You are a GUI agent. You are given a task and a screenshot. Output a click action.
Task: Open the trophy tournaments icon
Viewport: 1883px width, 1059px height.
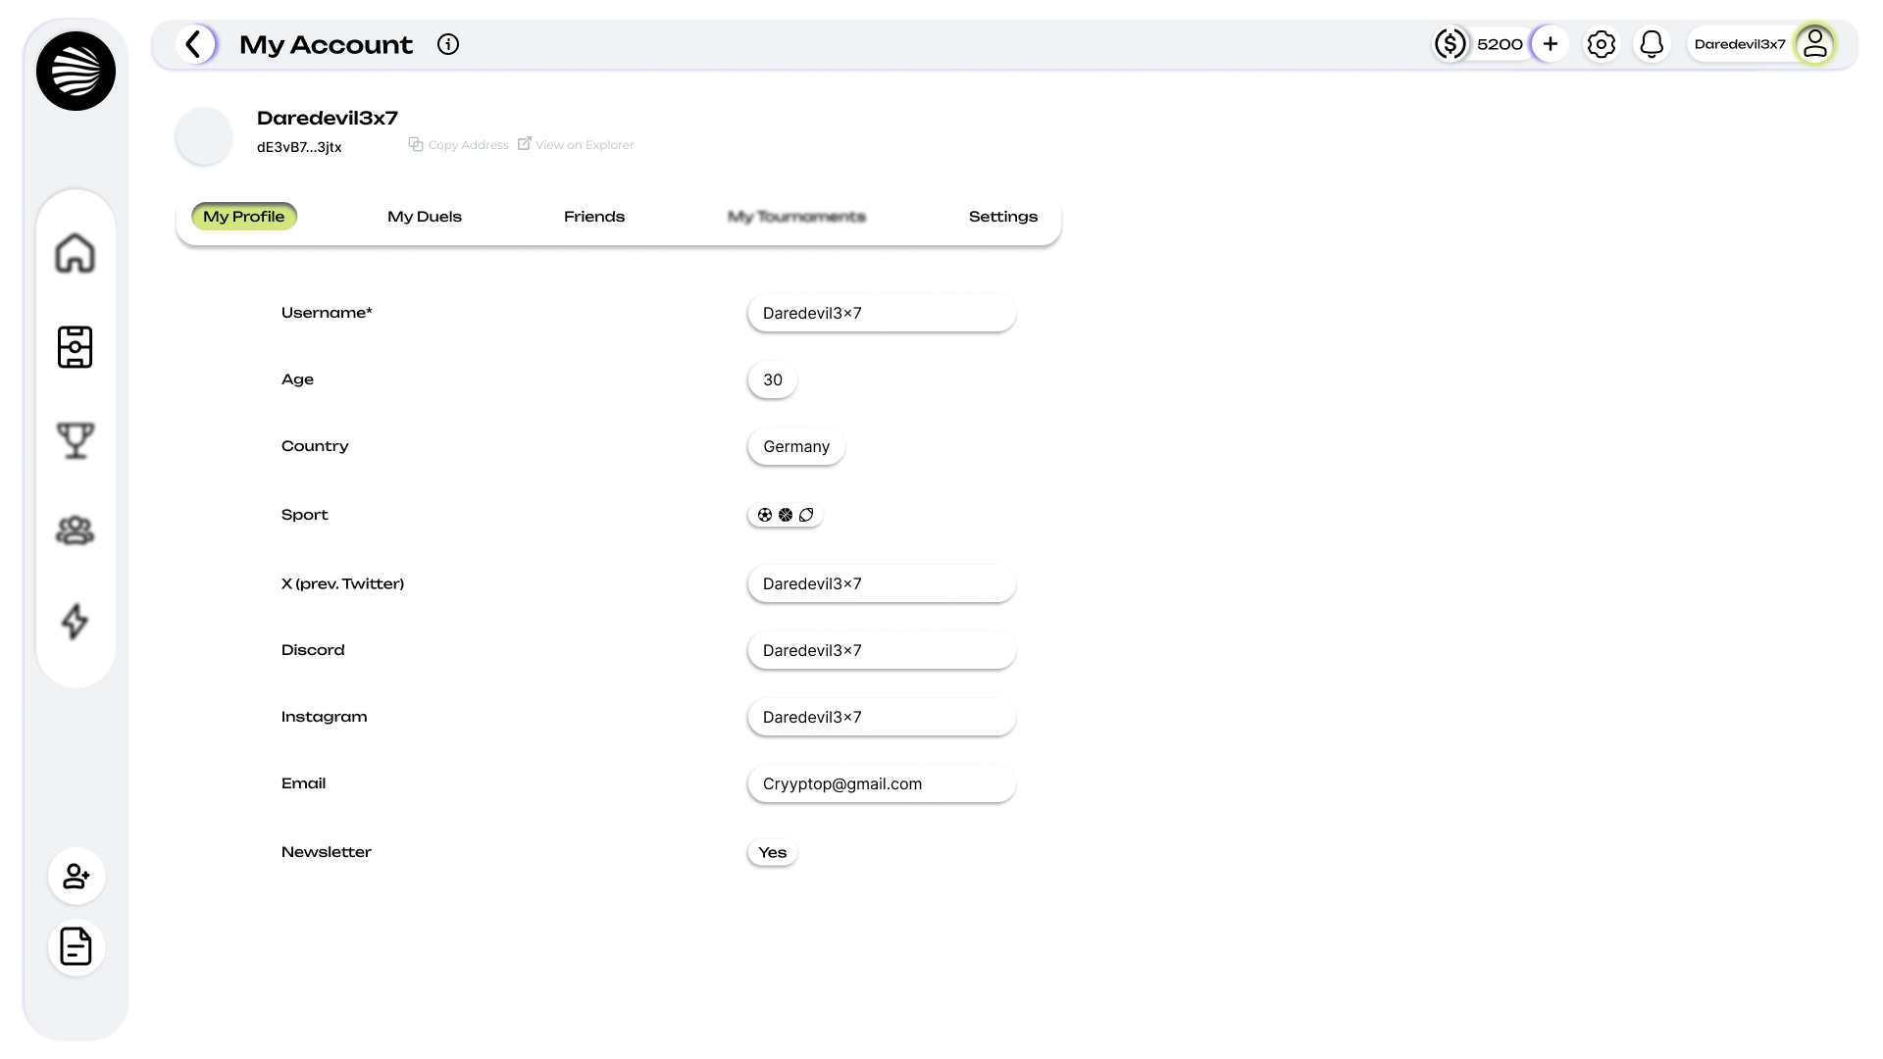(x=76, y=440)
